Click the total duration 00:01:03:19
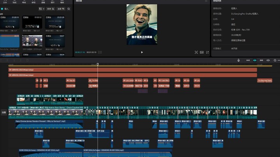Image resolution: width=280 pixels, height=157 pixels. 91,52
